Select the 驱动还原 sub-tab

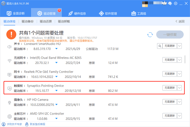pos(46,21)
